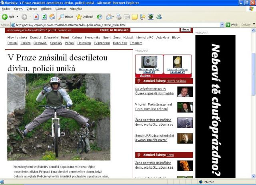
Task: Refresh the page with the Refresh icon
Action: pos(44,17)
